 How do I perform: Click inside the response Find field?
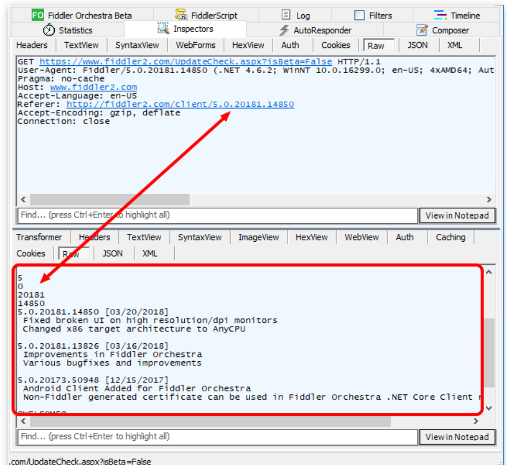point(211,437)
